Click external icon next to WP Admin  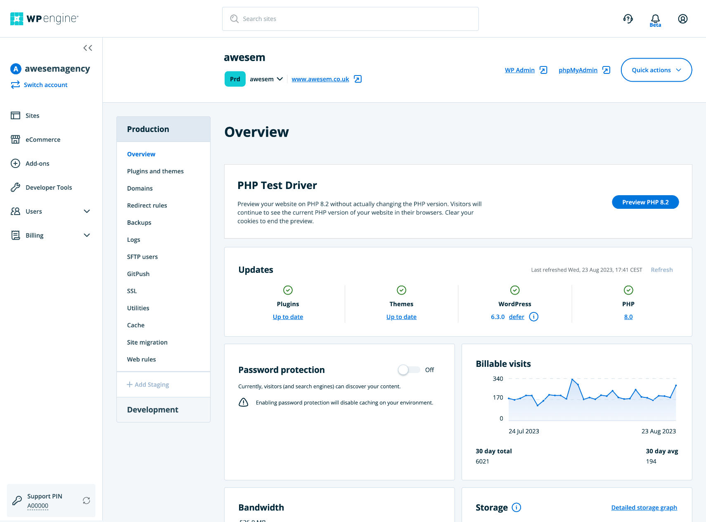pos(543,70)
